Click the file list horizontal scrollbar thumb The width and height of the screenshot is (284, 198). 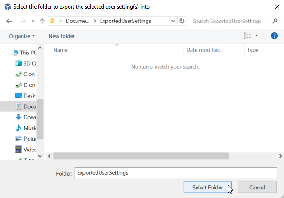(141, 156)
